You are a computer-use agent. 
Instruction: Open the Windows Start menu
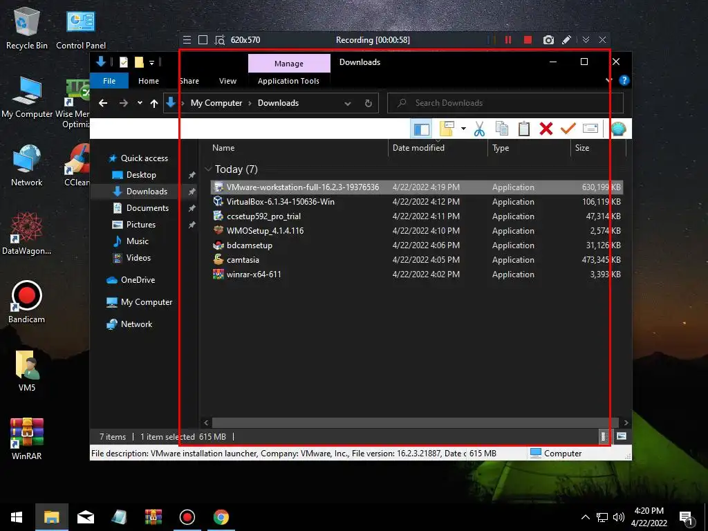(x=17, y=517)
